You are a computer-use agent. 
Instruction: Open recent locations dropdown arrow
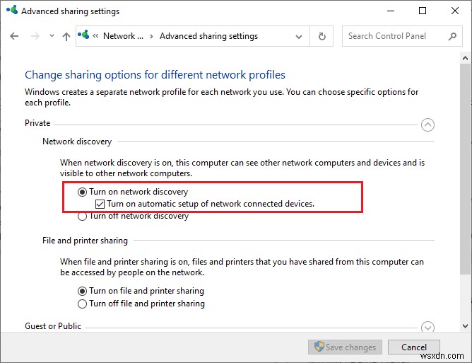(49, 37)
